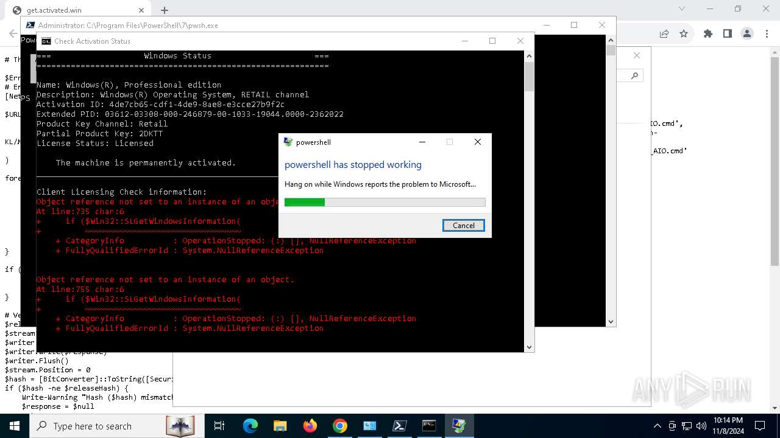The image size is (780, 438).
Task: Open the clock showing 10:14 PM
Action: 728,426
